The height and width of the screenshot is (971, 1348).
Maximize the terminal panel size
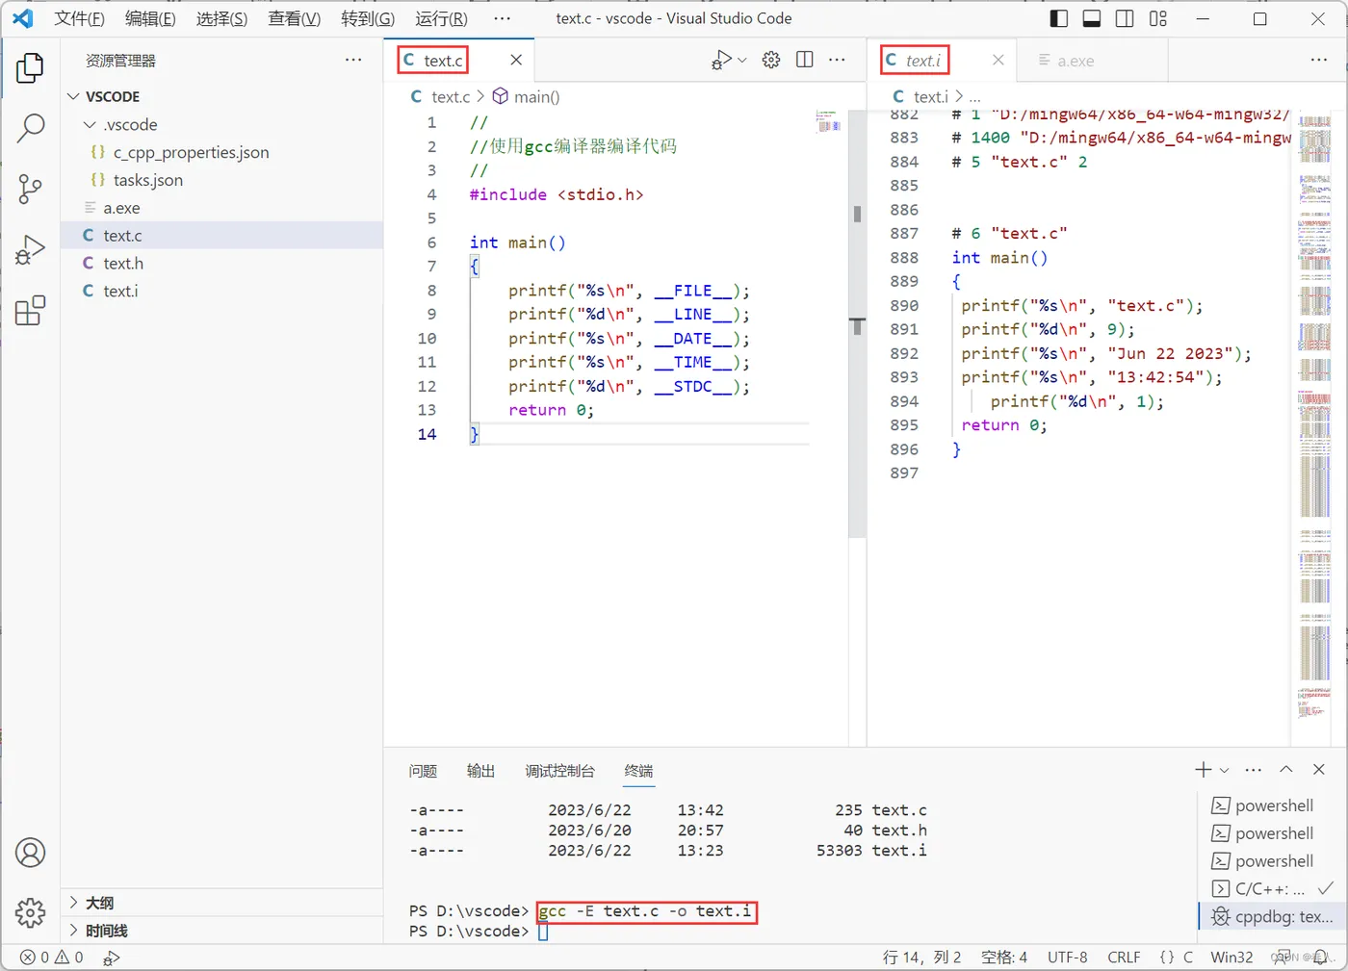click(x=1286, y=770)
